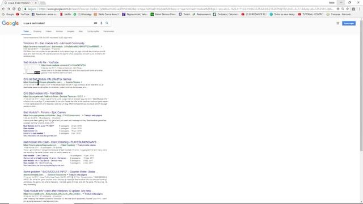Open the Chrome three-dot menu

click(x=360, y=9)
